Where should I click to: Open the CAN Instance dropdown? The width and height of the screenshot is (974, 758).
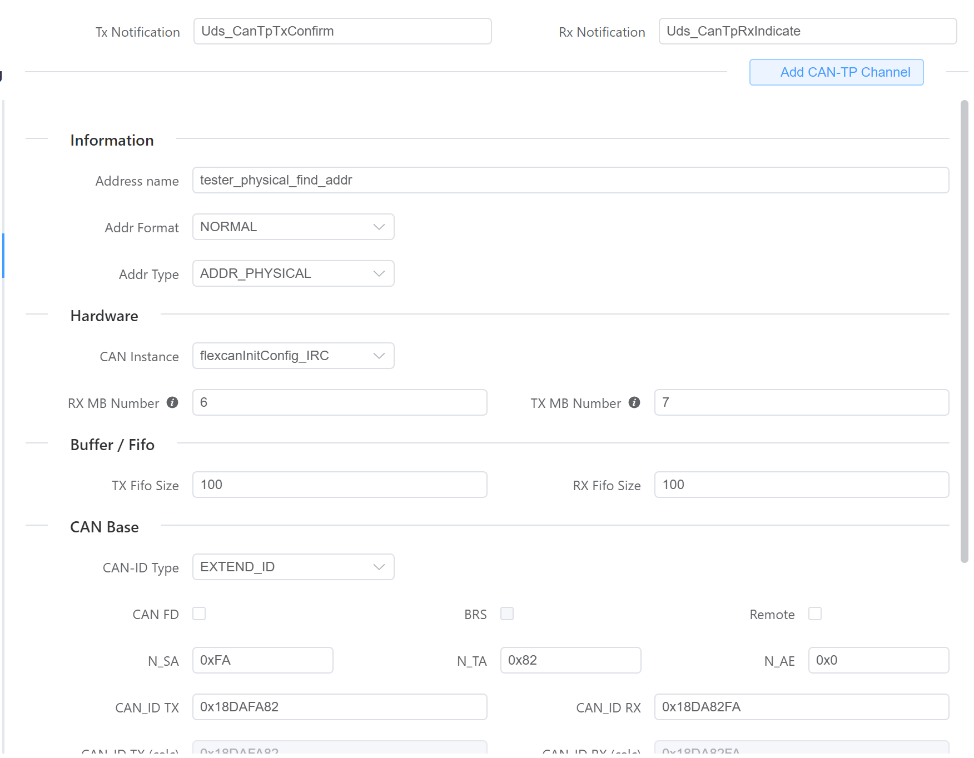pos(293,356)
